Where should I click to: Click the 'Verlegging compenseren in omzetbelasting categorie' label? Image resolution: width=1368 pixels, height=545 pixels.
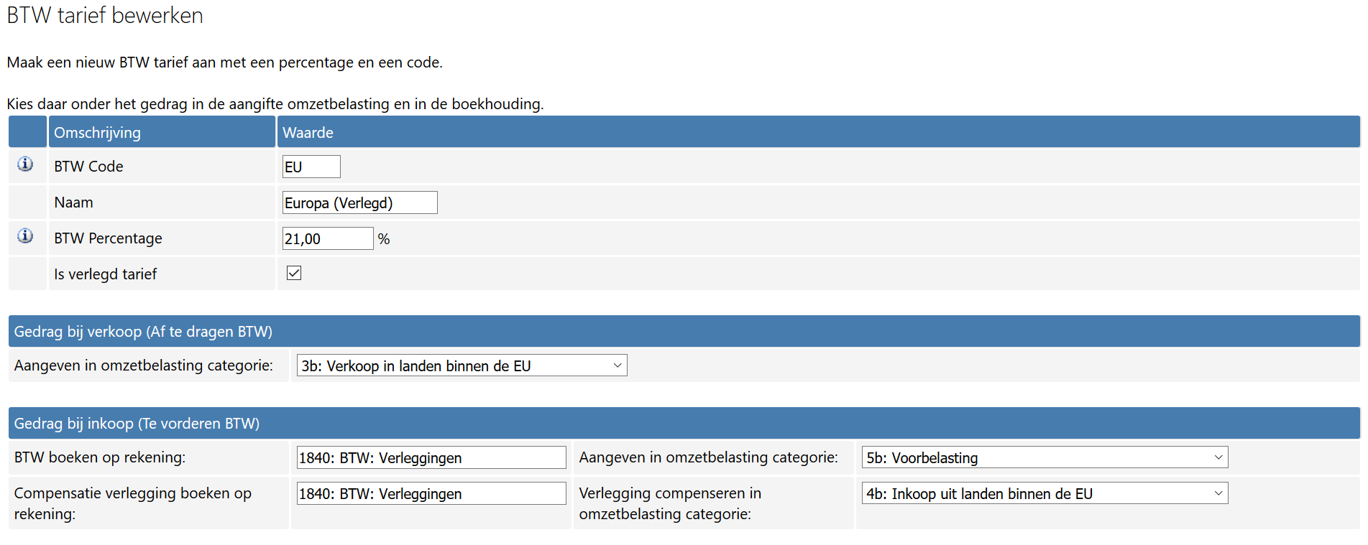click(x=670, y=503)
